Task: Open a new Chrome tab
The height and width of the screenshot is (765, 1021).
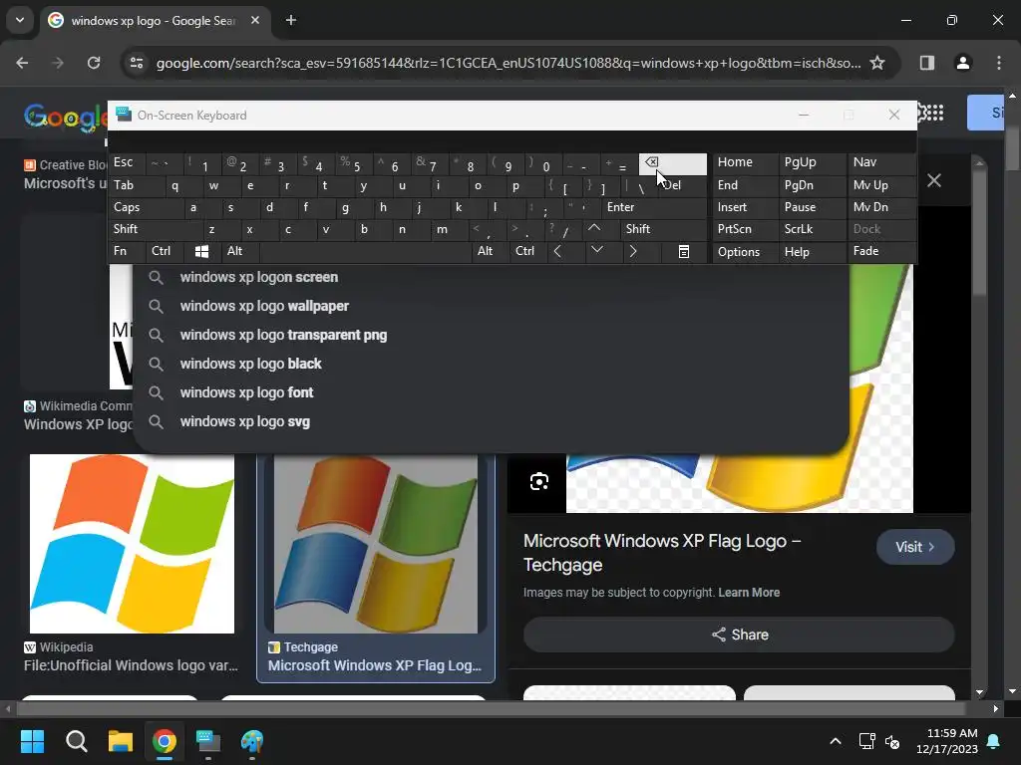Action: [x=291, y=20]
